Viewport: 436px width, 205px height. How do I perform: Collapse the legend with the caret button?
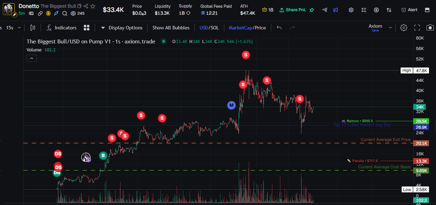coord(32,58)
